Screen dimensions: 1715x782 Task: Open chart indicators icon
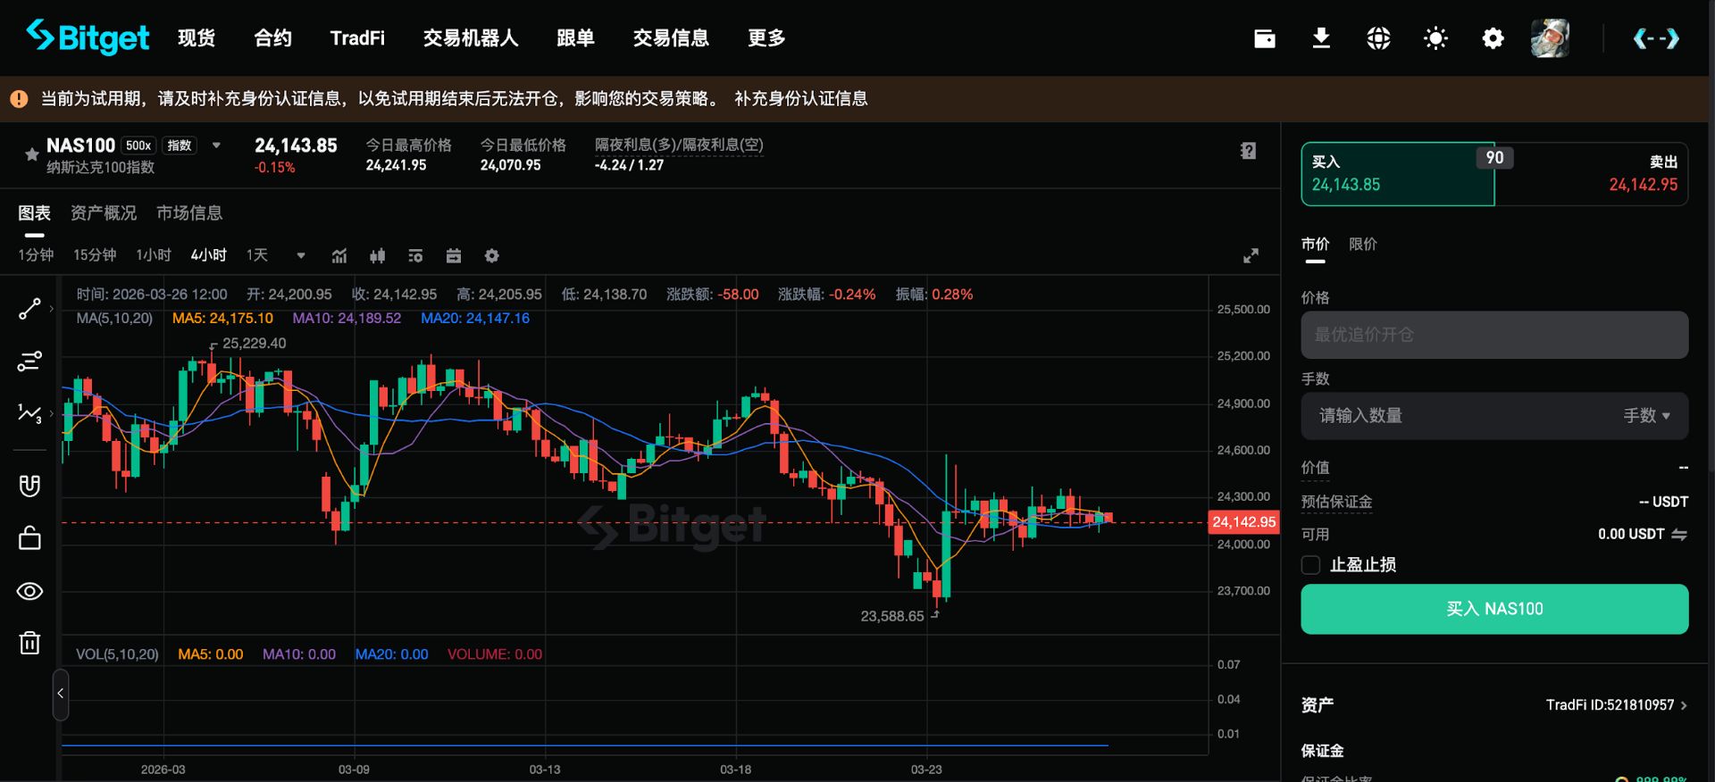(339, 256)
